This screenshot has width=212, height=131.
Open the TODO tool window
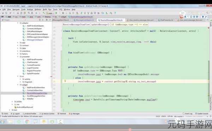(5, 114)
